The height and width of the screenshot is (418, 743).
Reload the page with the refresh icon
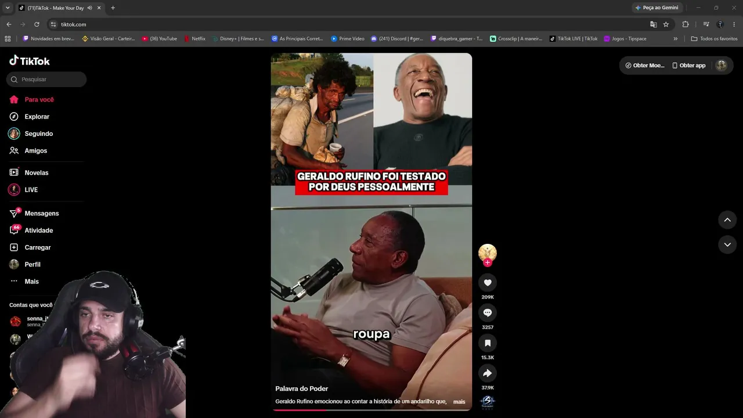point(37,24)
